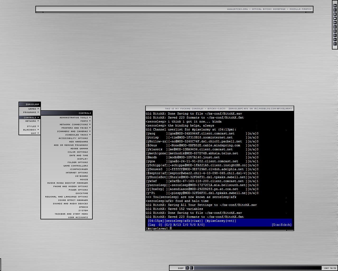Screen dimensions: 338x271
Task: Click the empty toolbar window-label bar
Action: 258,268
